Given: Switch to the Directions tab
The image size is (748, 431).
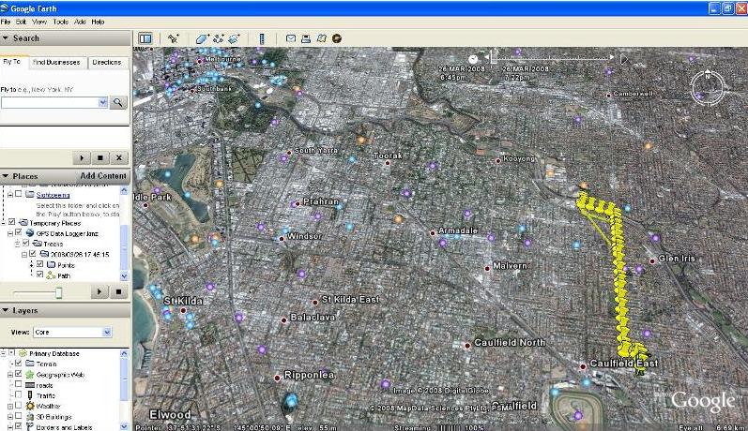Looking at the screenshot, I should click(107, 63).
